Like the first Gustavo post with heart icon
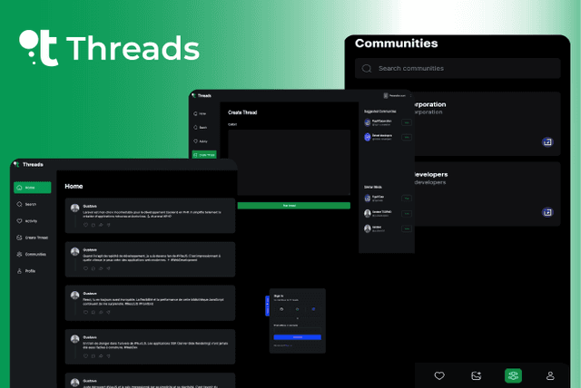The width and height of the screenshot is (581, 388). [x=86, y=225]
